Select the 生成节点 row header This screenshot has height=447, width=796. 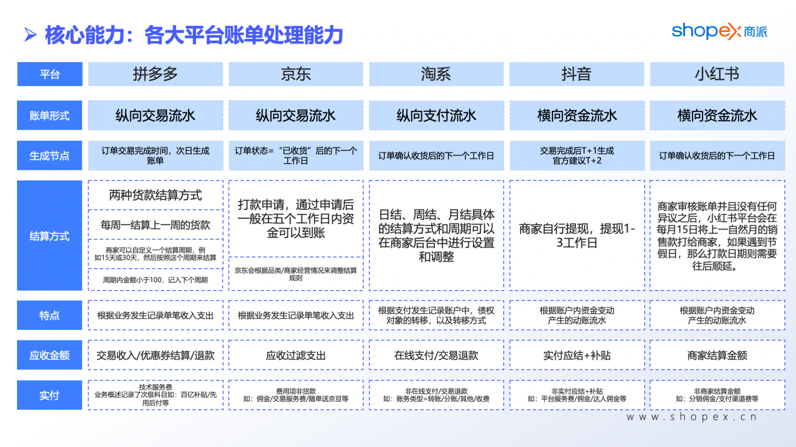click(49, 156)
